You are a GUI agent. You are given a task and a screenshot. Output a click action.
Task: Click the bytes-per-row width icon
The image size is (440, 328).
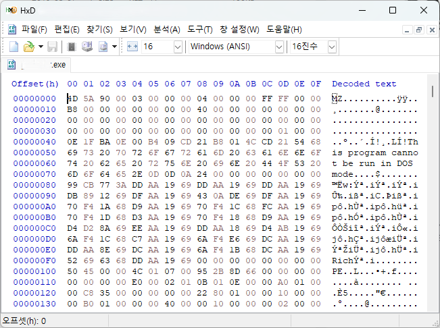132,47
